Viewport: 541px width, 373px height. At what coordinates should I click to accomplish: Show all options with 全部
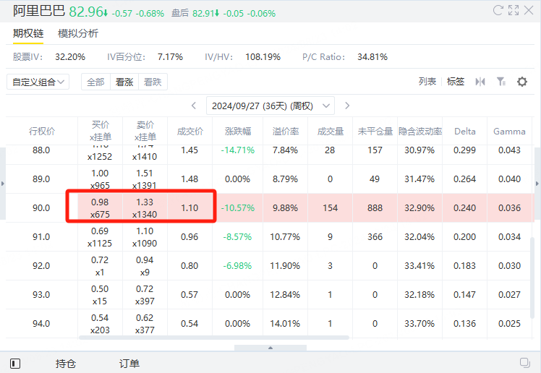[x=95, y=82]
